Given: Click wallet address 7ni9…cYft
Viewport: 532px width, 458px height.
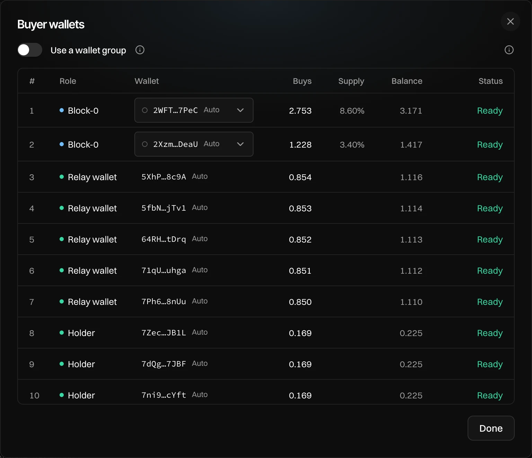Looking at the screenshot, I should [x=163, y=395].
